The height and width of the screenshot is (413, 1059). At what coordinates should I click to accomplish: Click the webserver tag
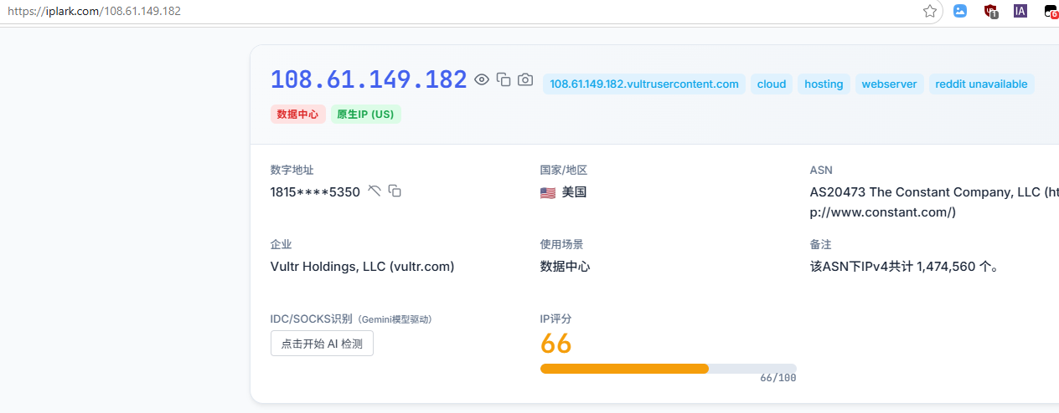tap(889, 84)
